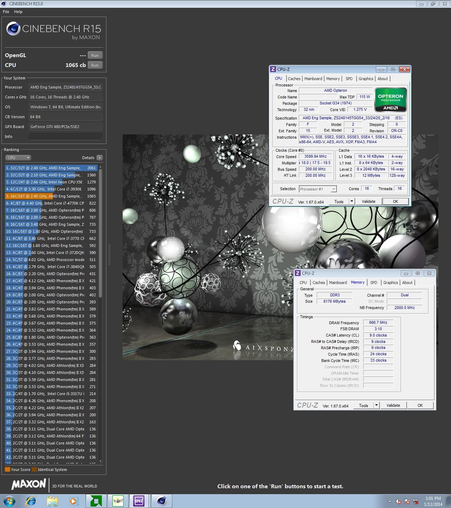The height and width of the screenshot is (508, 451).
Task: Switch to AMD green arrow taskbar app
Action: (x=96, y=501)
